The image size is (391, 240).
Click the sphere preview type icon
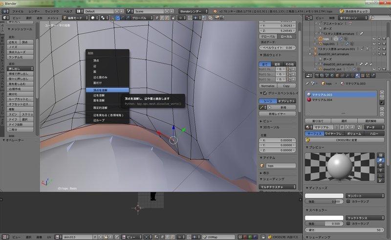381,160
